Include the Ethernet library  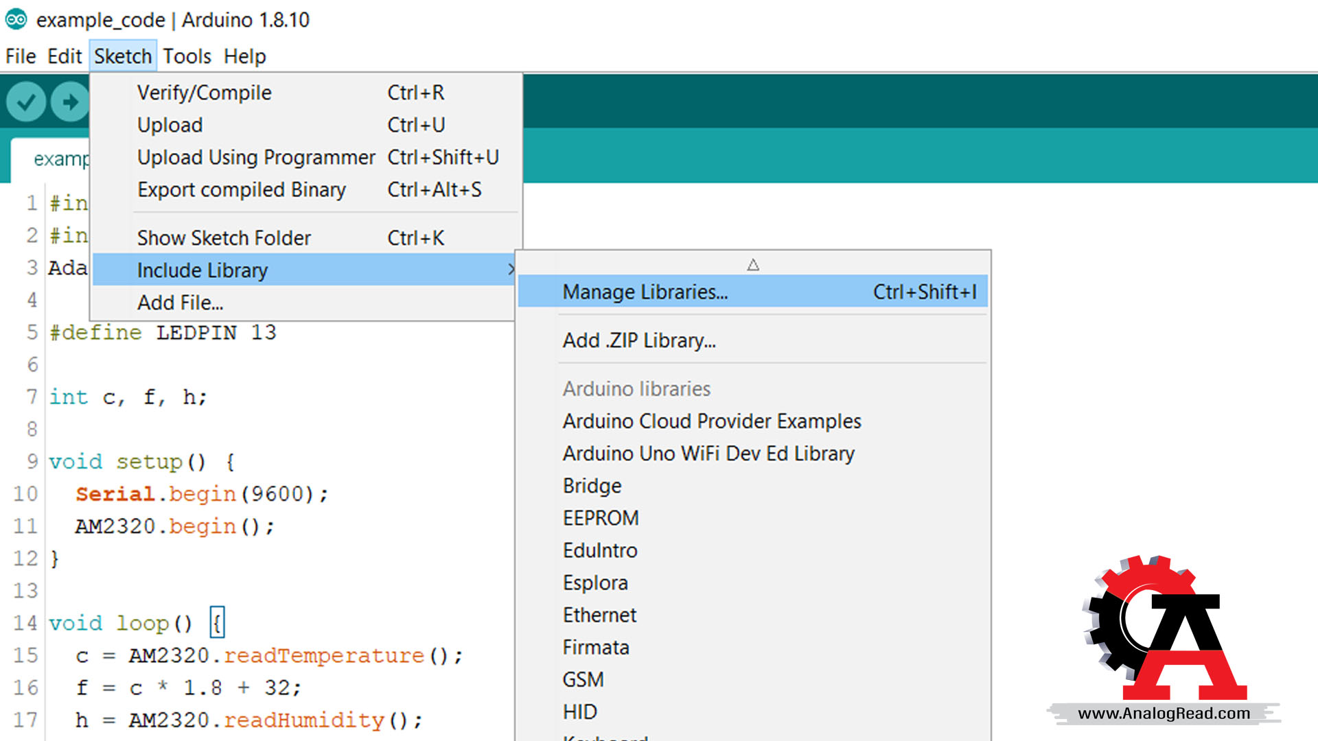point(752,615)
